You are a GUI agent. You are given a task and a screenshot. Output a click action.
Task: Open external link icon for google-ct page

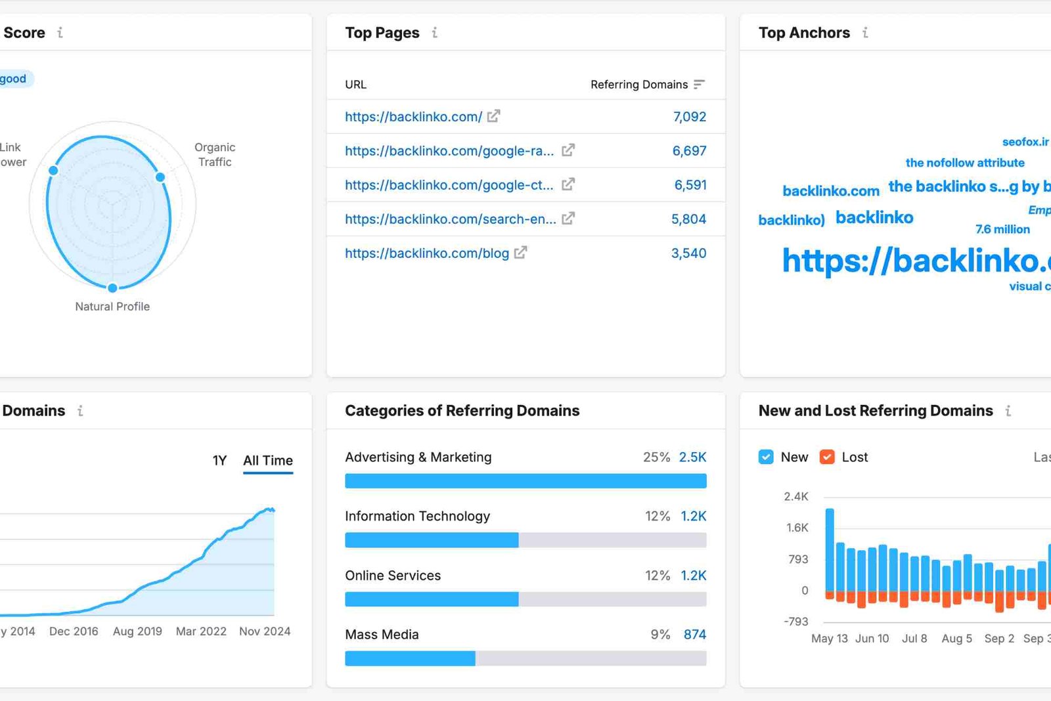568,184
